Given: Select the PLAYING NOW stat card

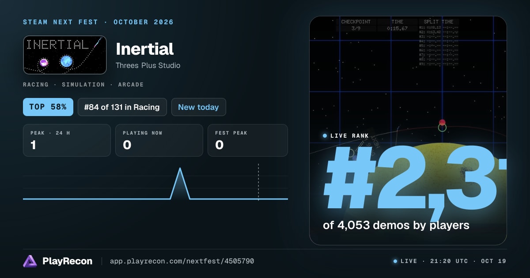Looking at the screenshot, I should pos(159,140).
